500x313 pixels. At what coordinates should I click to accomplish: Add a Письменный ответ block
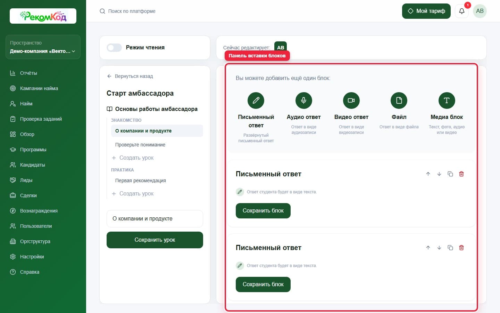click(x=256, y=101)
